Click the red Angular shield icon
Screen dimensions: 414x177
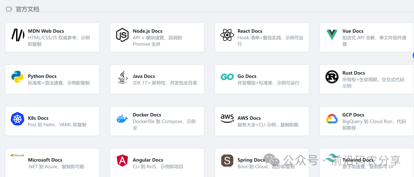point(122,161)
